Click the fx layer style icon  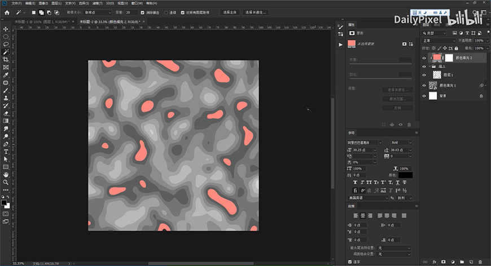[435, 262]
